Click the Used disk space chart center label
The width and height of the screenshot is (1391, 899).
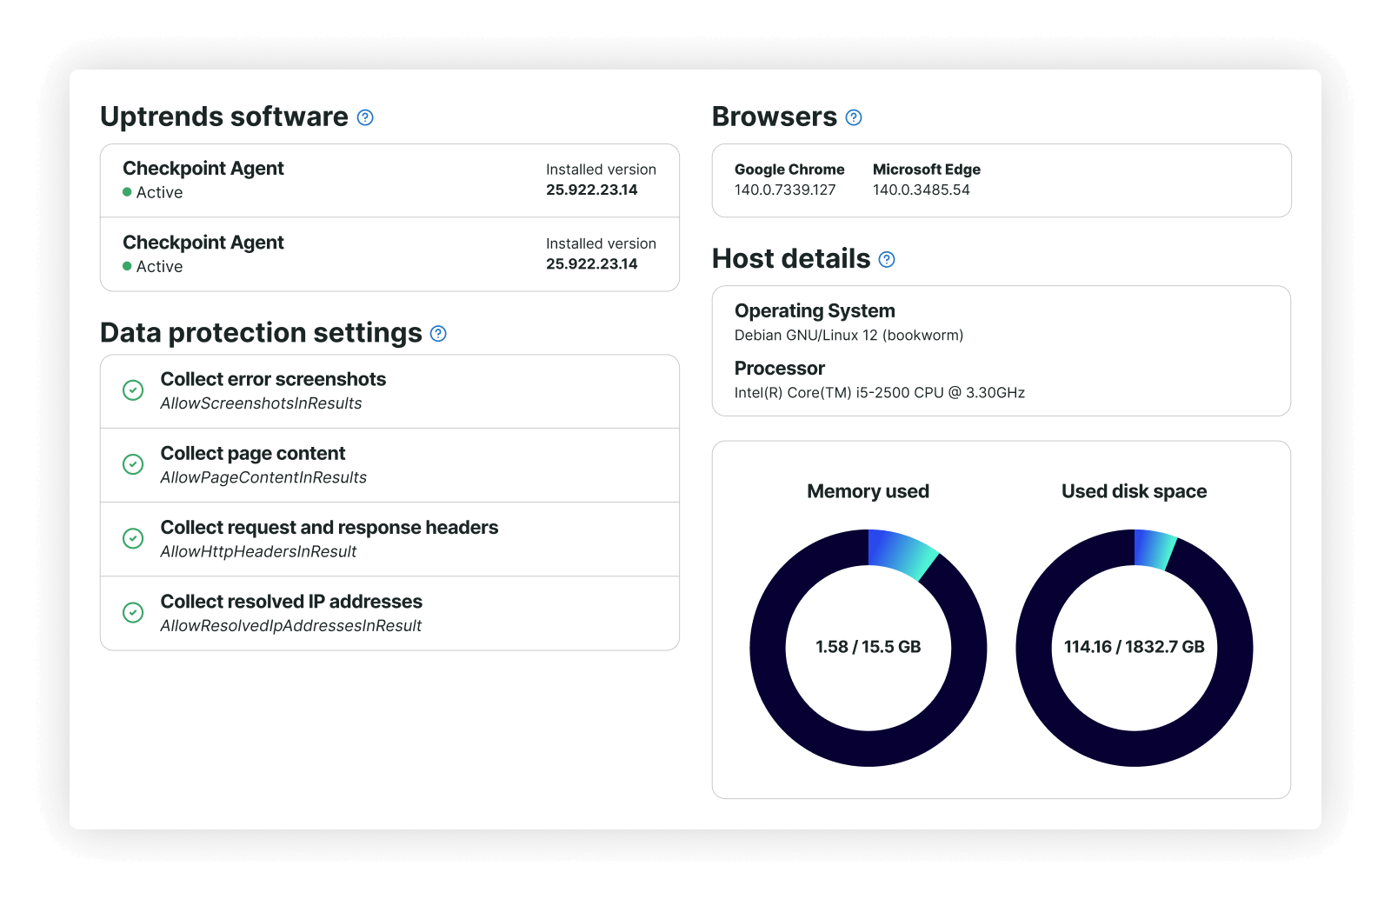pyautogui.click(x=1134, y=646)
